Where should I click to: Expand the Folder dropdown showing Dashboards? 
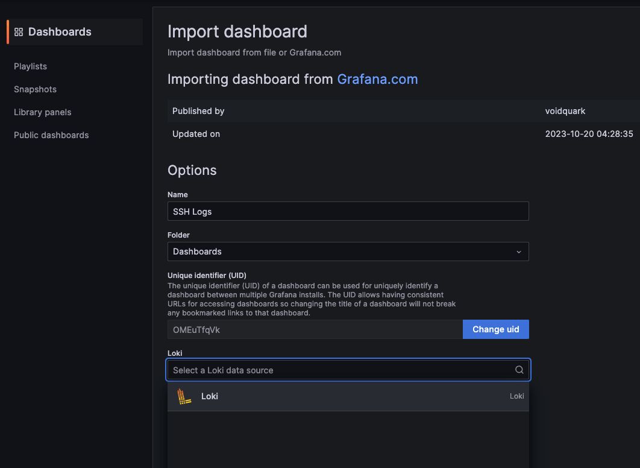tap(348, 251)
